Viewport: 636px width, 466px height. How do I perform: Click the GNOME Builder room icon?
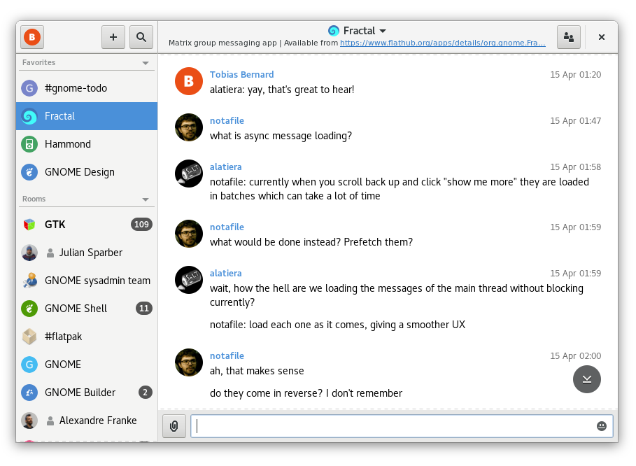[x=29, y=393]
